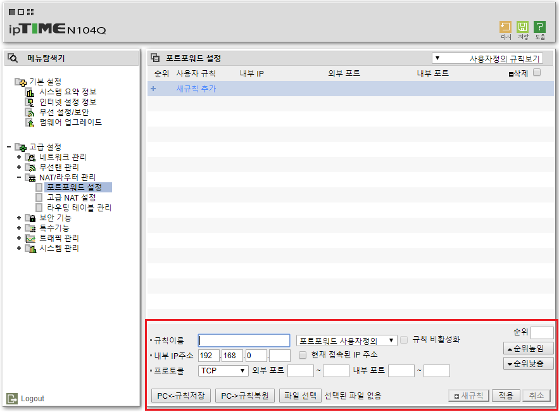Click the 시스템 요약 정보 icon
Viewport: 559px width, 412px height.
30,92
